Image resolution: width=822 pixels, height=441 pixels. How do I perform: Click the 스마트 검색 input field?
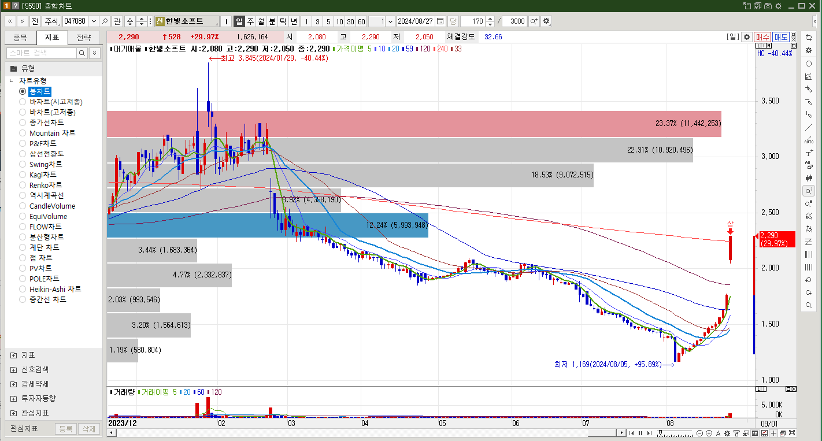(x=41, y=53)
